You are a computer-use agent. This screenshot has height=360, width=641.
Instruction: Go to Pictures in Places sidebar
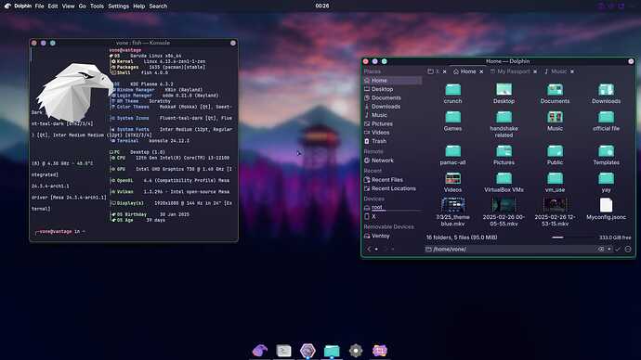click(392, 123)
